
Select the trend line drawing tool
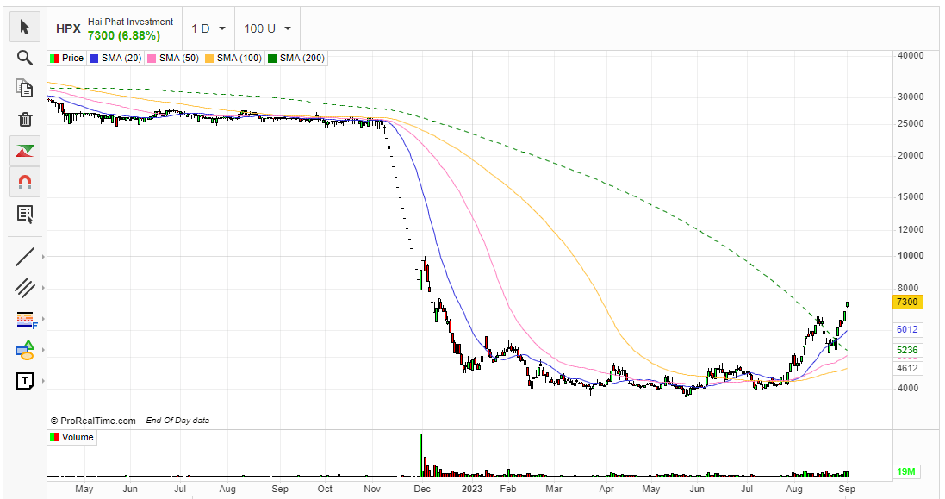25,256
